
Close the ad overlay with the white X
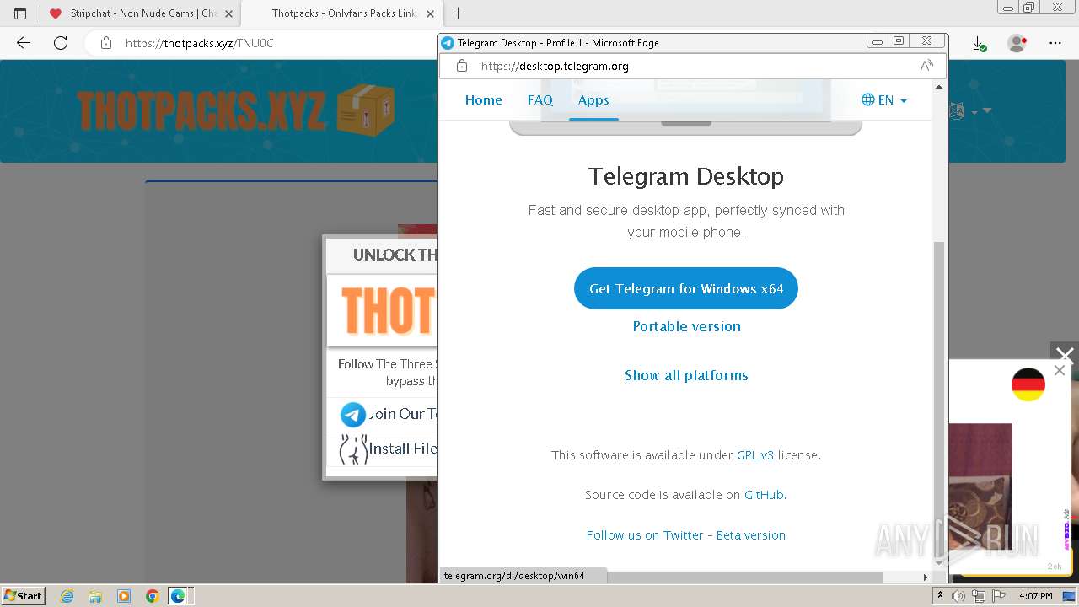[x=1065, y=355]
